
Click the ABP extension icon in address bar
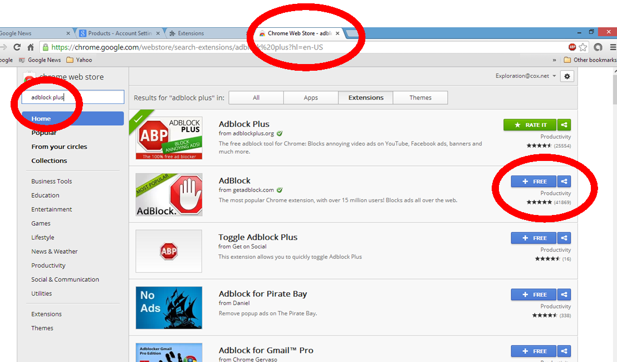572,47
